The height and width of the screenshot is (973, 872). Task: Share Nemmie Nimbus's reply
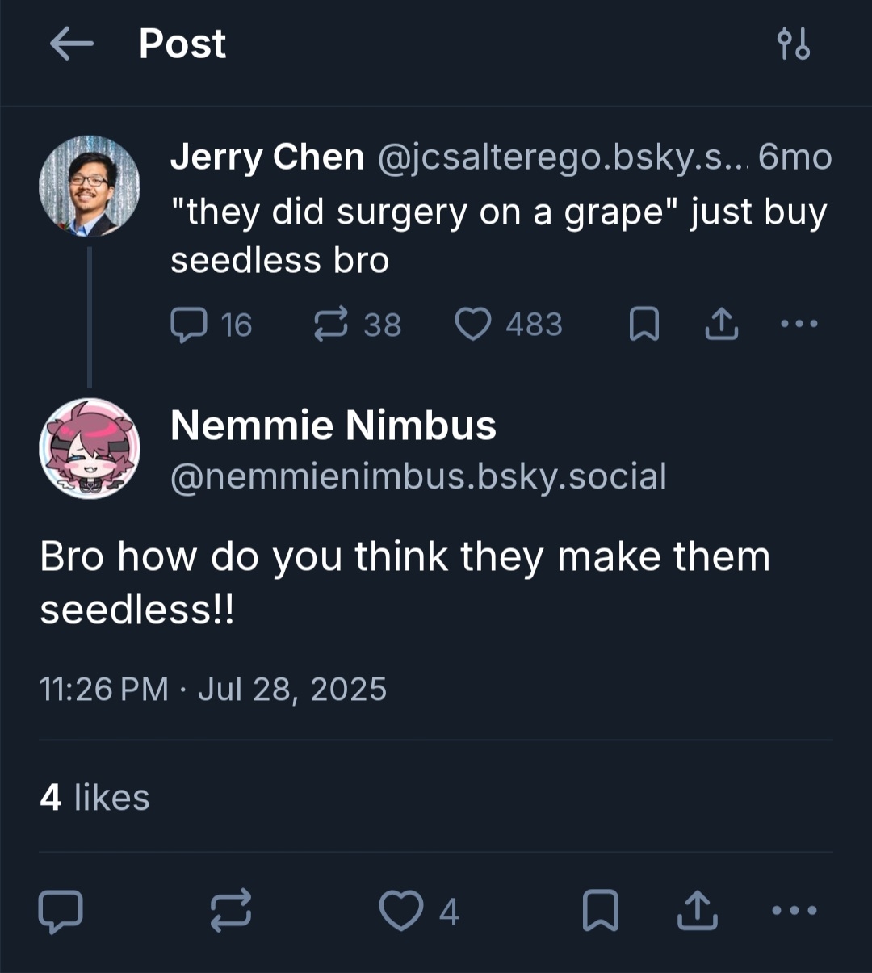click(697, 911)
